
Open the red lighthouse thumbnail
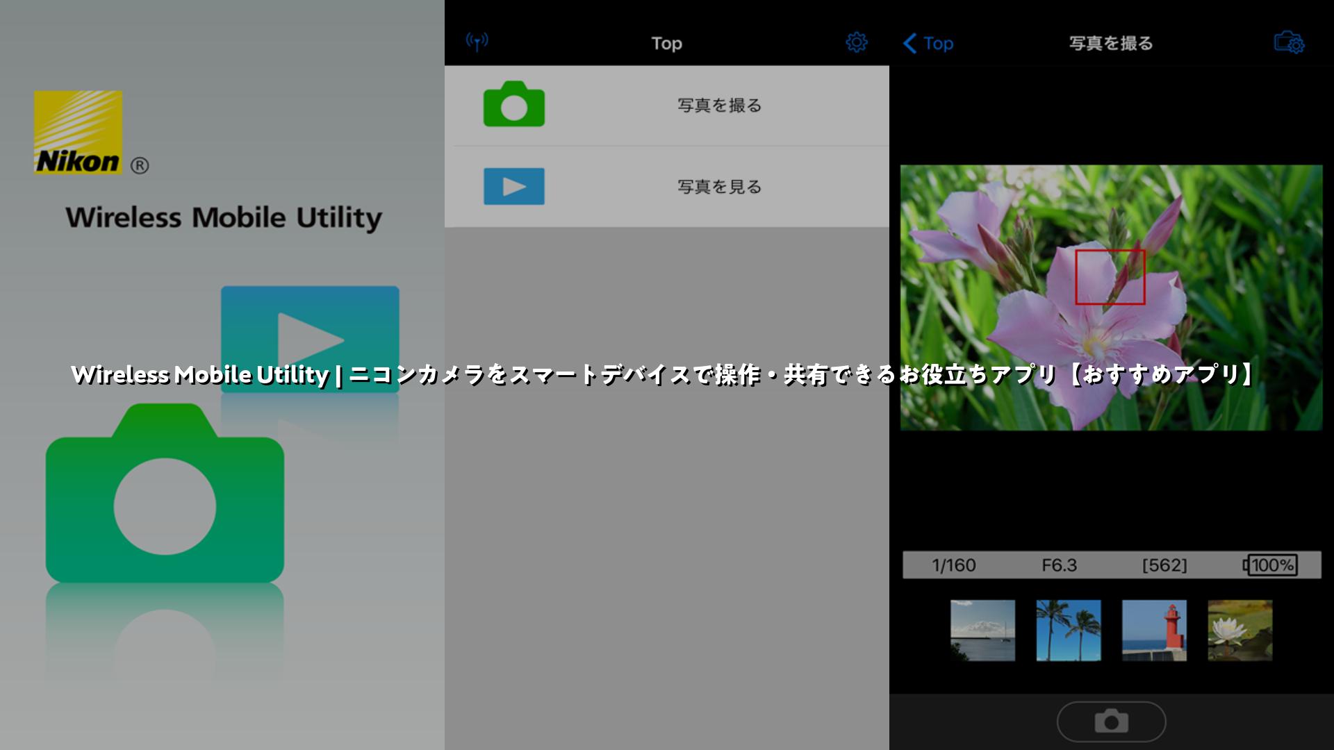coord(1154,631)
